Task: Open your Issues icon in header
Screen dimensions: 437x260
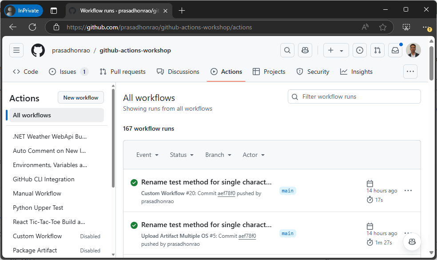Action: pyautogui.click(x=360, y=50)
